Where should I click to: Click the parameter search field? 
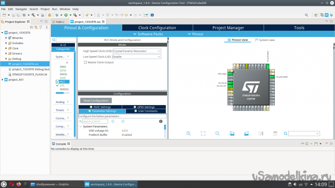click(x=95, y=121)
